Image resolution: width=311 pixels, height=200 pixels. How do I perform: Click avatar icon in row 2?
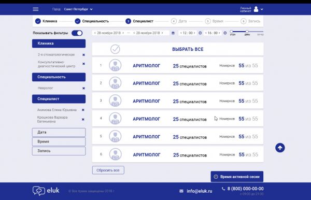coord(115,83)
